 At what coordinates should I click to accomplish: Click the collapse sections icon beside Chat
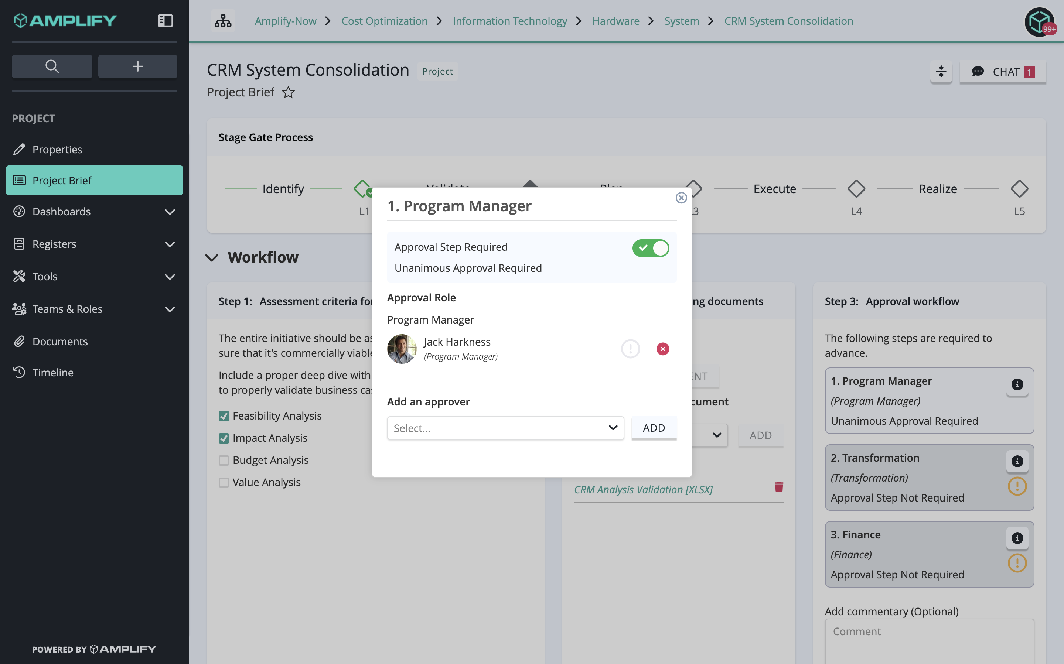(941, 72)
